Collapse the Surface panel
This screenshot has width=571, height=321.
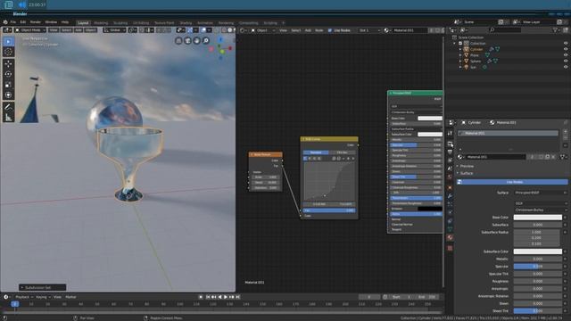466,173
